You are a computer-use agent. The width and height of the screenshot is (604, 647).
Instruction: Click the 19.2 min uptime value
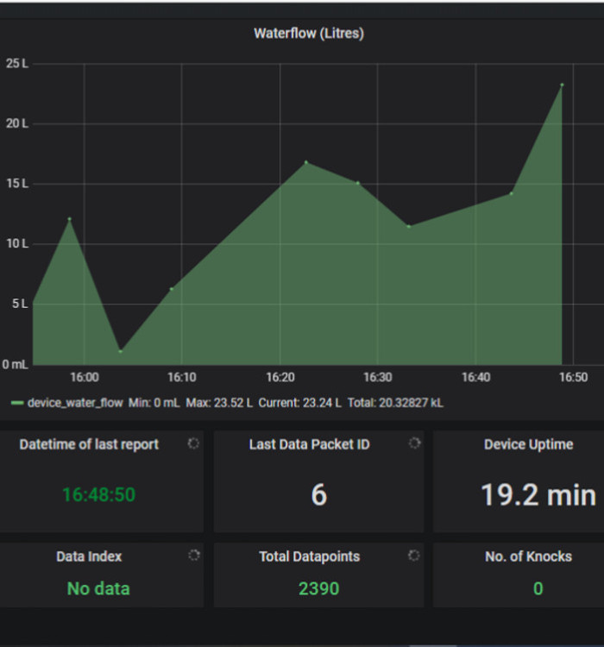[538, 495]
